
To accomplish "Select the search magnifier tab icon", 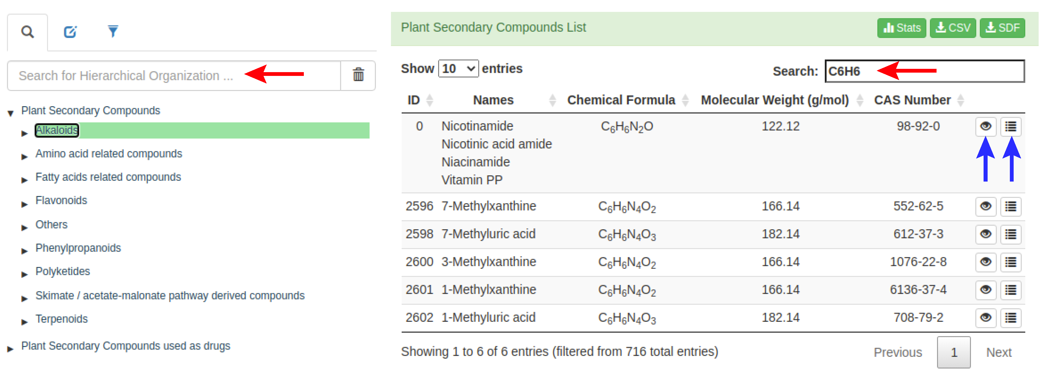I will pyautogui.click(x=27, y=31).
